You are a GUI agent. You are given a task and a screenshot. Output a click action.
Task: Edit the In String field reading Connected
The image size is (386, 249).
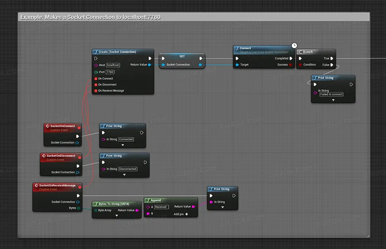coord(126,139)
